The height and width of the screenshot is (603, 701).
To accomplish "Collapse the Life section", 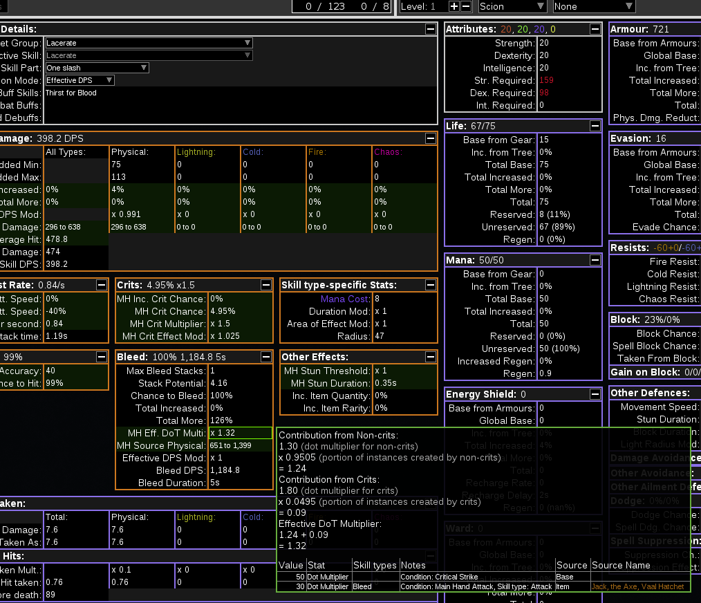I will pyautogui.click(x=595, y=126).
